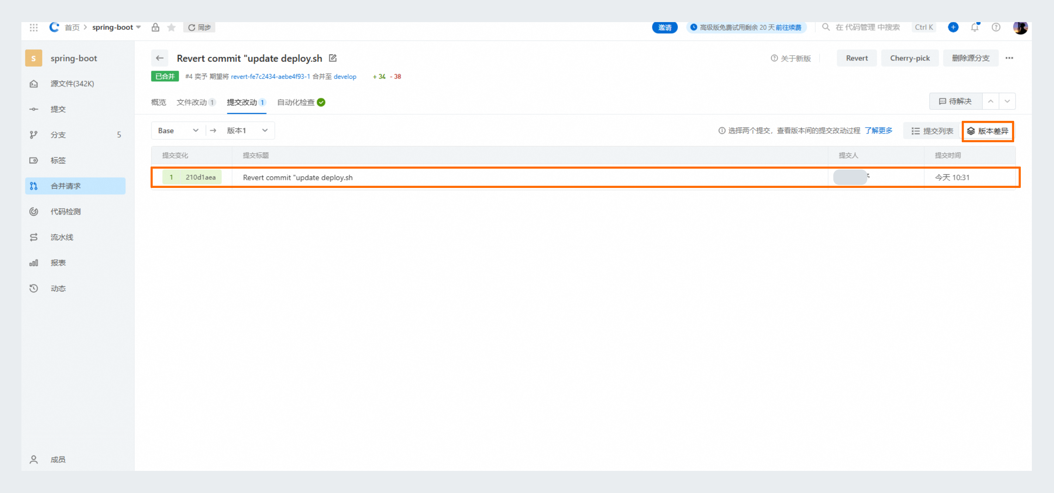Open the learn more link
This screenshot has width=1054, height=493.
878,131
